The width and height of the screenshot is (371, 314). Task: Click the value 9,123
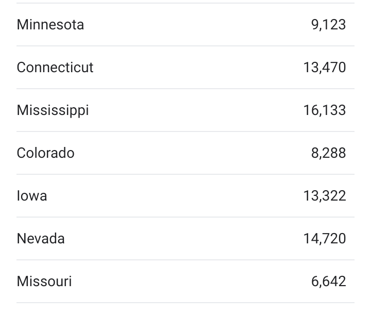(x=328, y=25)
